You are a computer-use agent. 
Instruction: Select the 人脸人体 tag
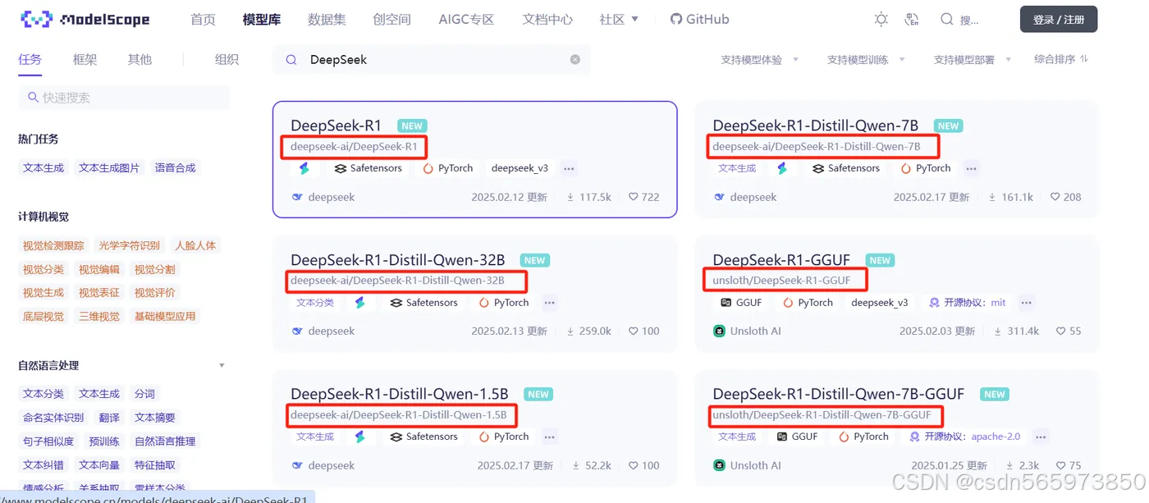tap(195, 245)
